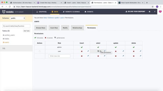Click the 'user' role name cell
Viewport: 163px width, 91px height.
59,51
